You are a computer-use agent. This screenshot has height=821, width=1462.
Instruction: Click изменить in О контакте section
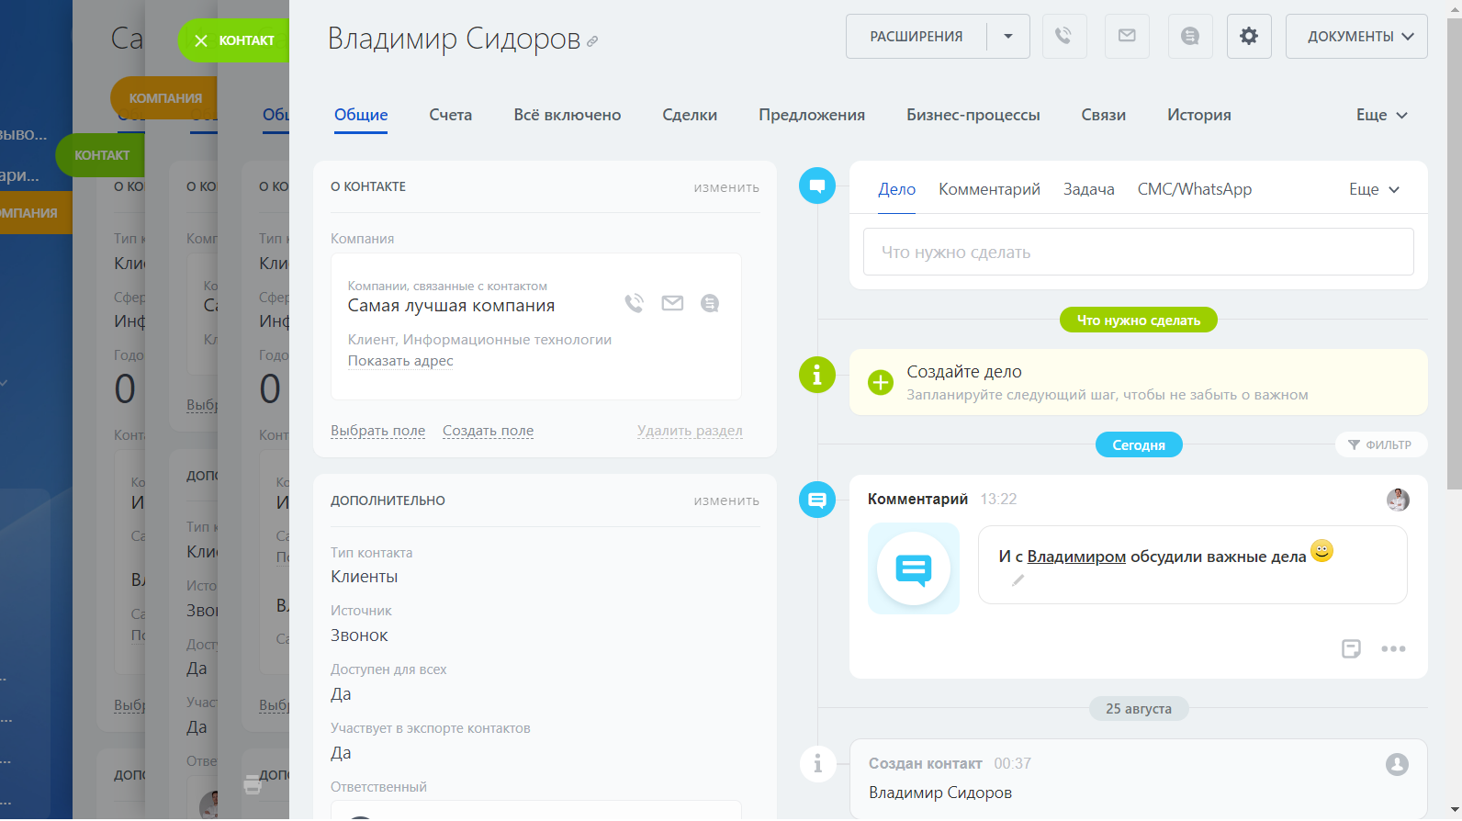726,187
